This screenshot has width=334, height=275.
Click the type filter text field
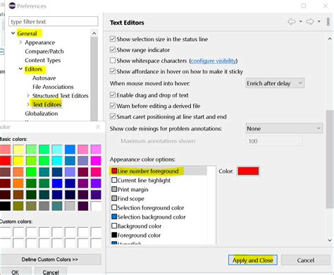click(54, 22)
